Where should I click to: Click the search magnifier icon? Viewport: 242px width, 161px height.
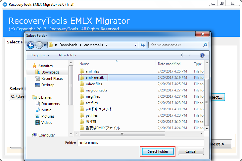pos(205,45)
